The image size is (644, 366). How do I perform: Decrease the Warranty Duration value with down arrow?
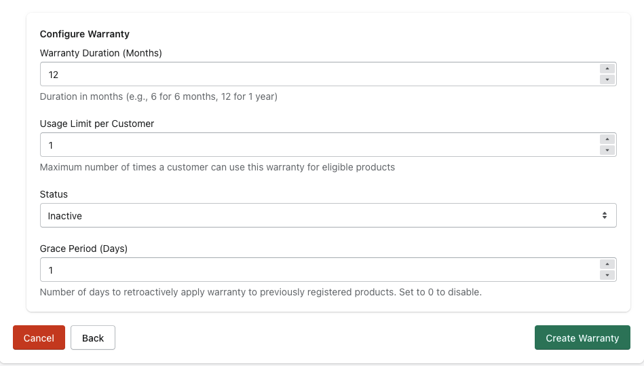(607, 79)
